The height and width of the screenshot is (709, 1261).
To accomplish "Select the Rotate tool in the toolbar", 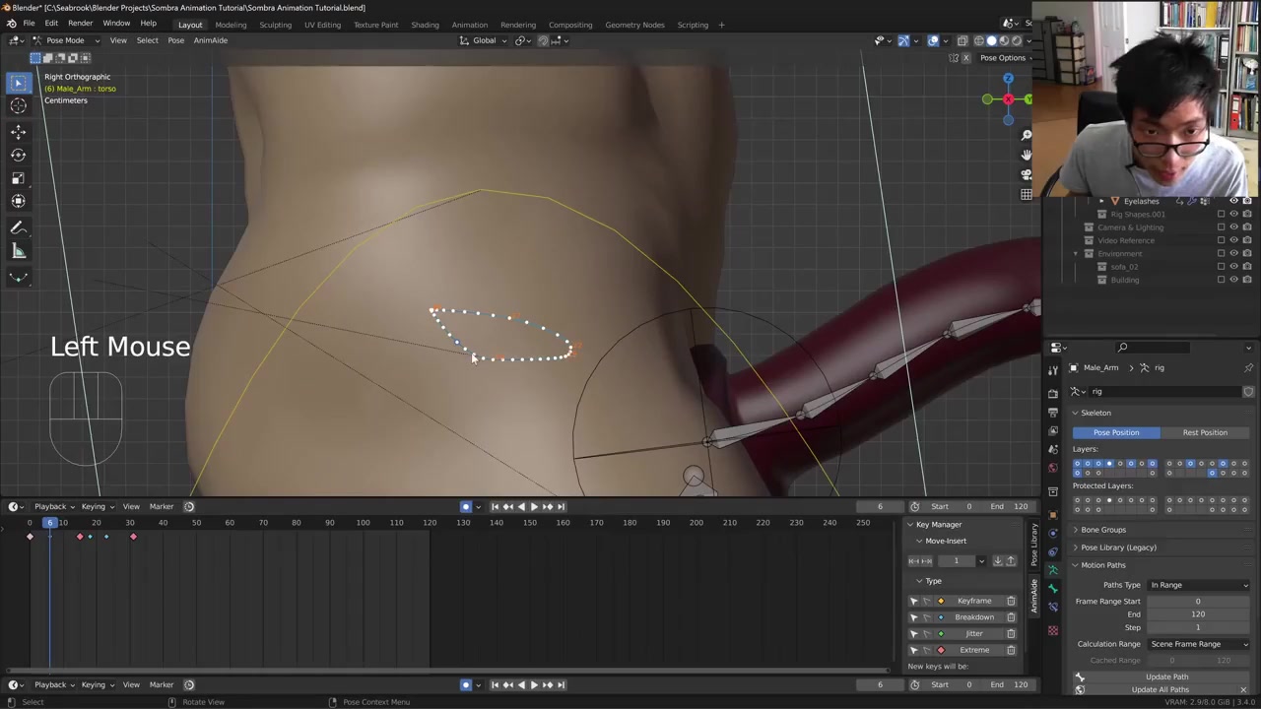I will tap(18, 155).
